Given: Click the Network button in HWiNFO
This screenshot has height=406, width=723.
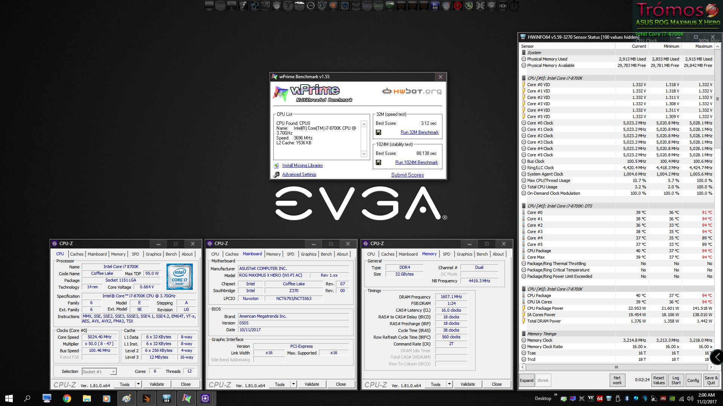Looking at the screenshot, I should click(x=617, y=380).
